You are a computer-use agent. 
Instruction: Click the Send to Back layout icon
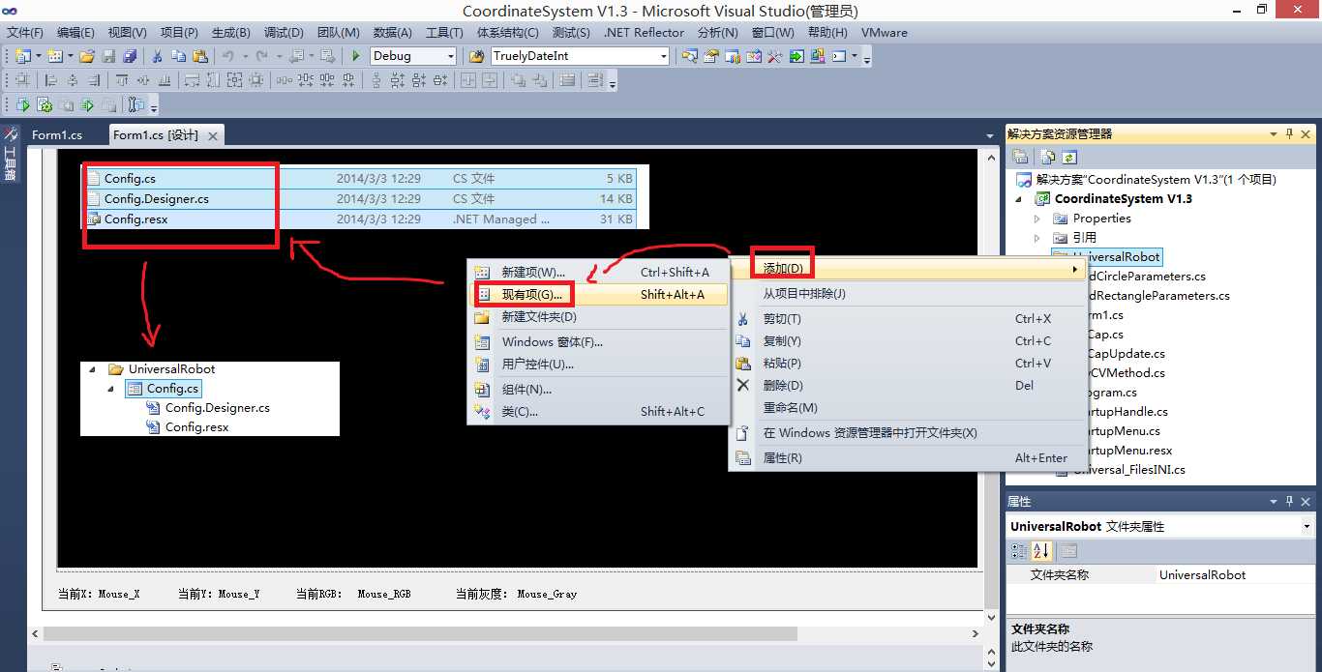[540, 80]
